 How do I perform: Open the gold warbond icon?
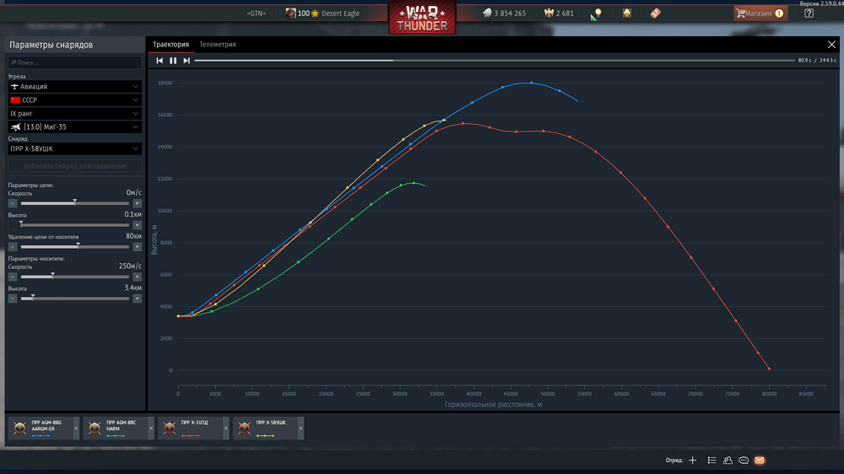626,13
